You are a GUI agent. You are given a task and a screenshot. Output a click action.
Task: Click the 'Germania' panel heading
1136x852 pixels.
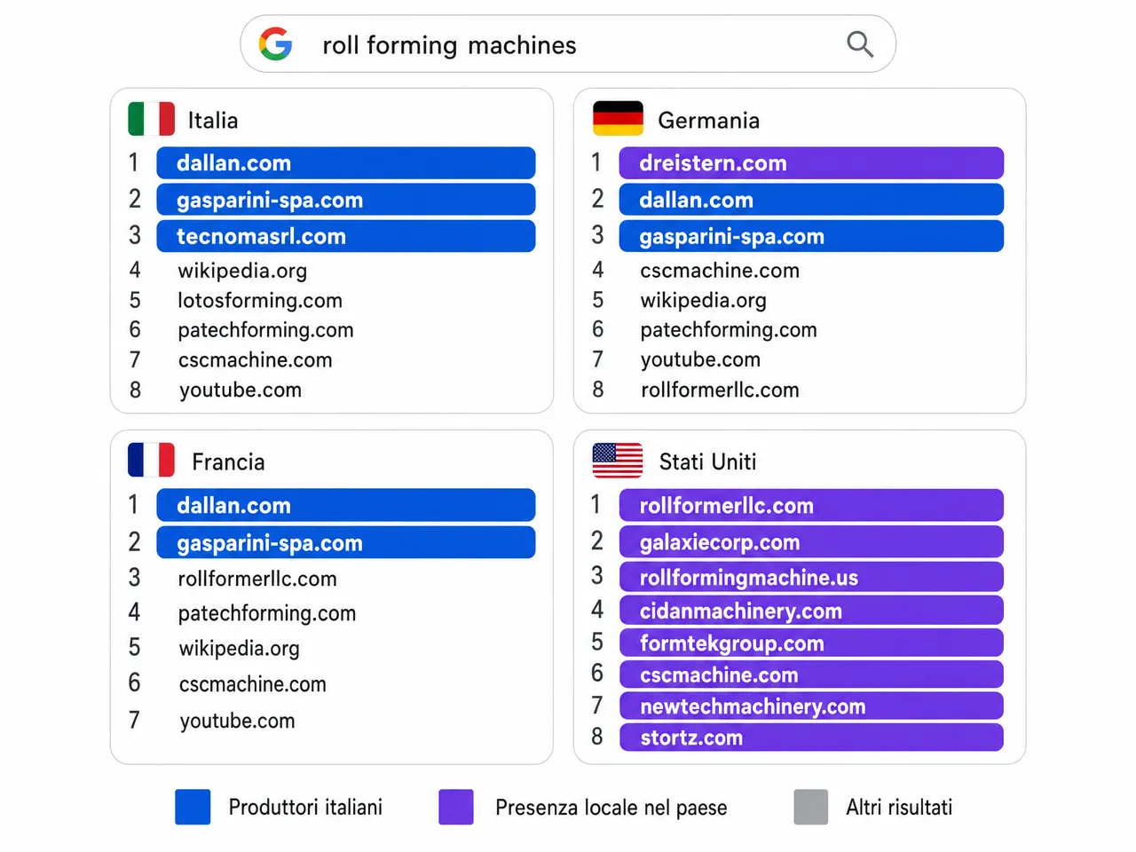point(708,120)
